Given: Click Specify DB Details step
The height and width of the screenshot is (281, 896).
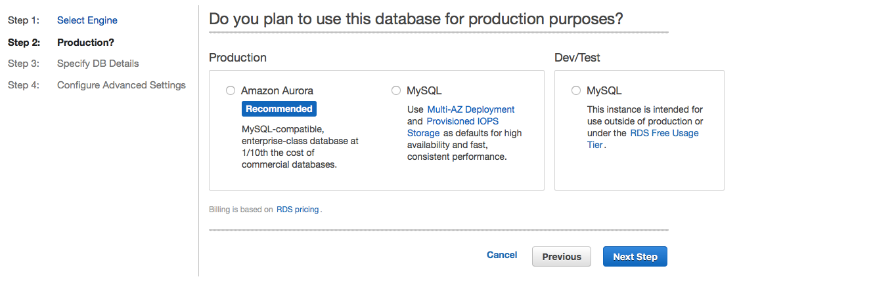Looking at the screenshot, I should coord(98,64).
